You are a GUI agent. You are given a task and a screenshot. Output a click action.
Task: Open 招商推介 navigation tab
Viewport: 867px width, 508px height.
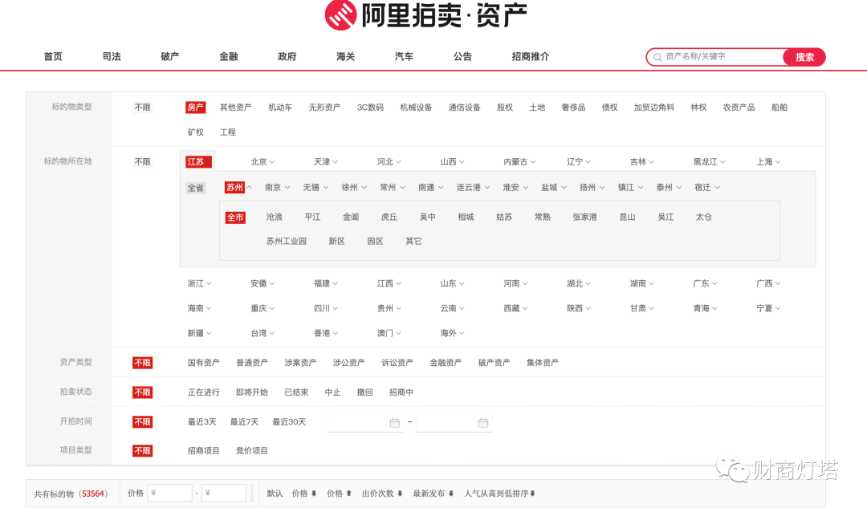pos(531,56)
